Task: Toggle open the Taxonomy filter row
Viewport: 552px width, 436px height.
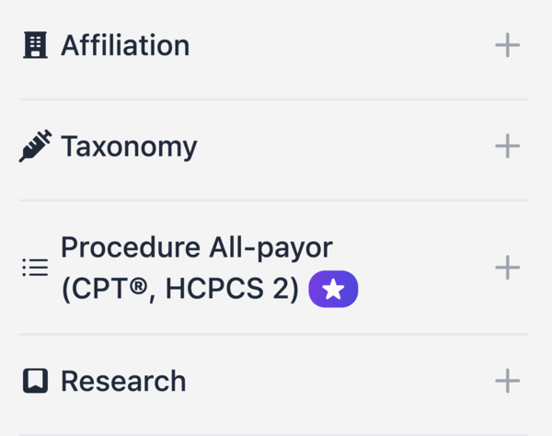Action: tap(273, 150)
